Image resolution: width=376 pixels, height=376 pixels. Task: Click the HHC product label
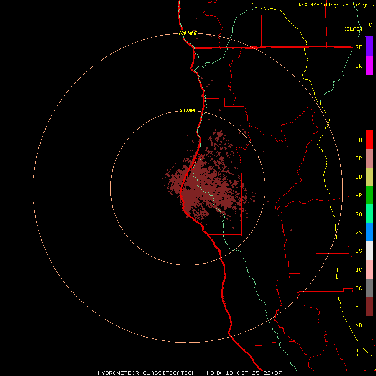[367, 25]
